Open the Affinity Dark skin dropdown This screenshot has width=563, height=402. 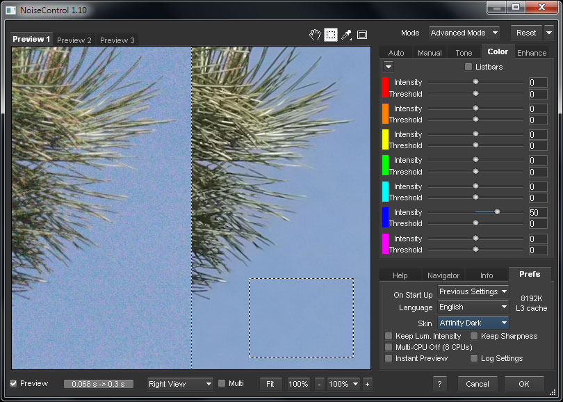coord(473,323)
